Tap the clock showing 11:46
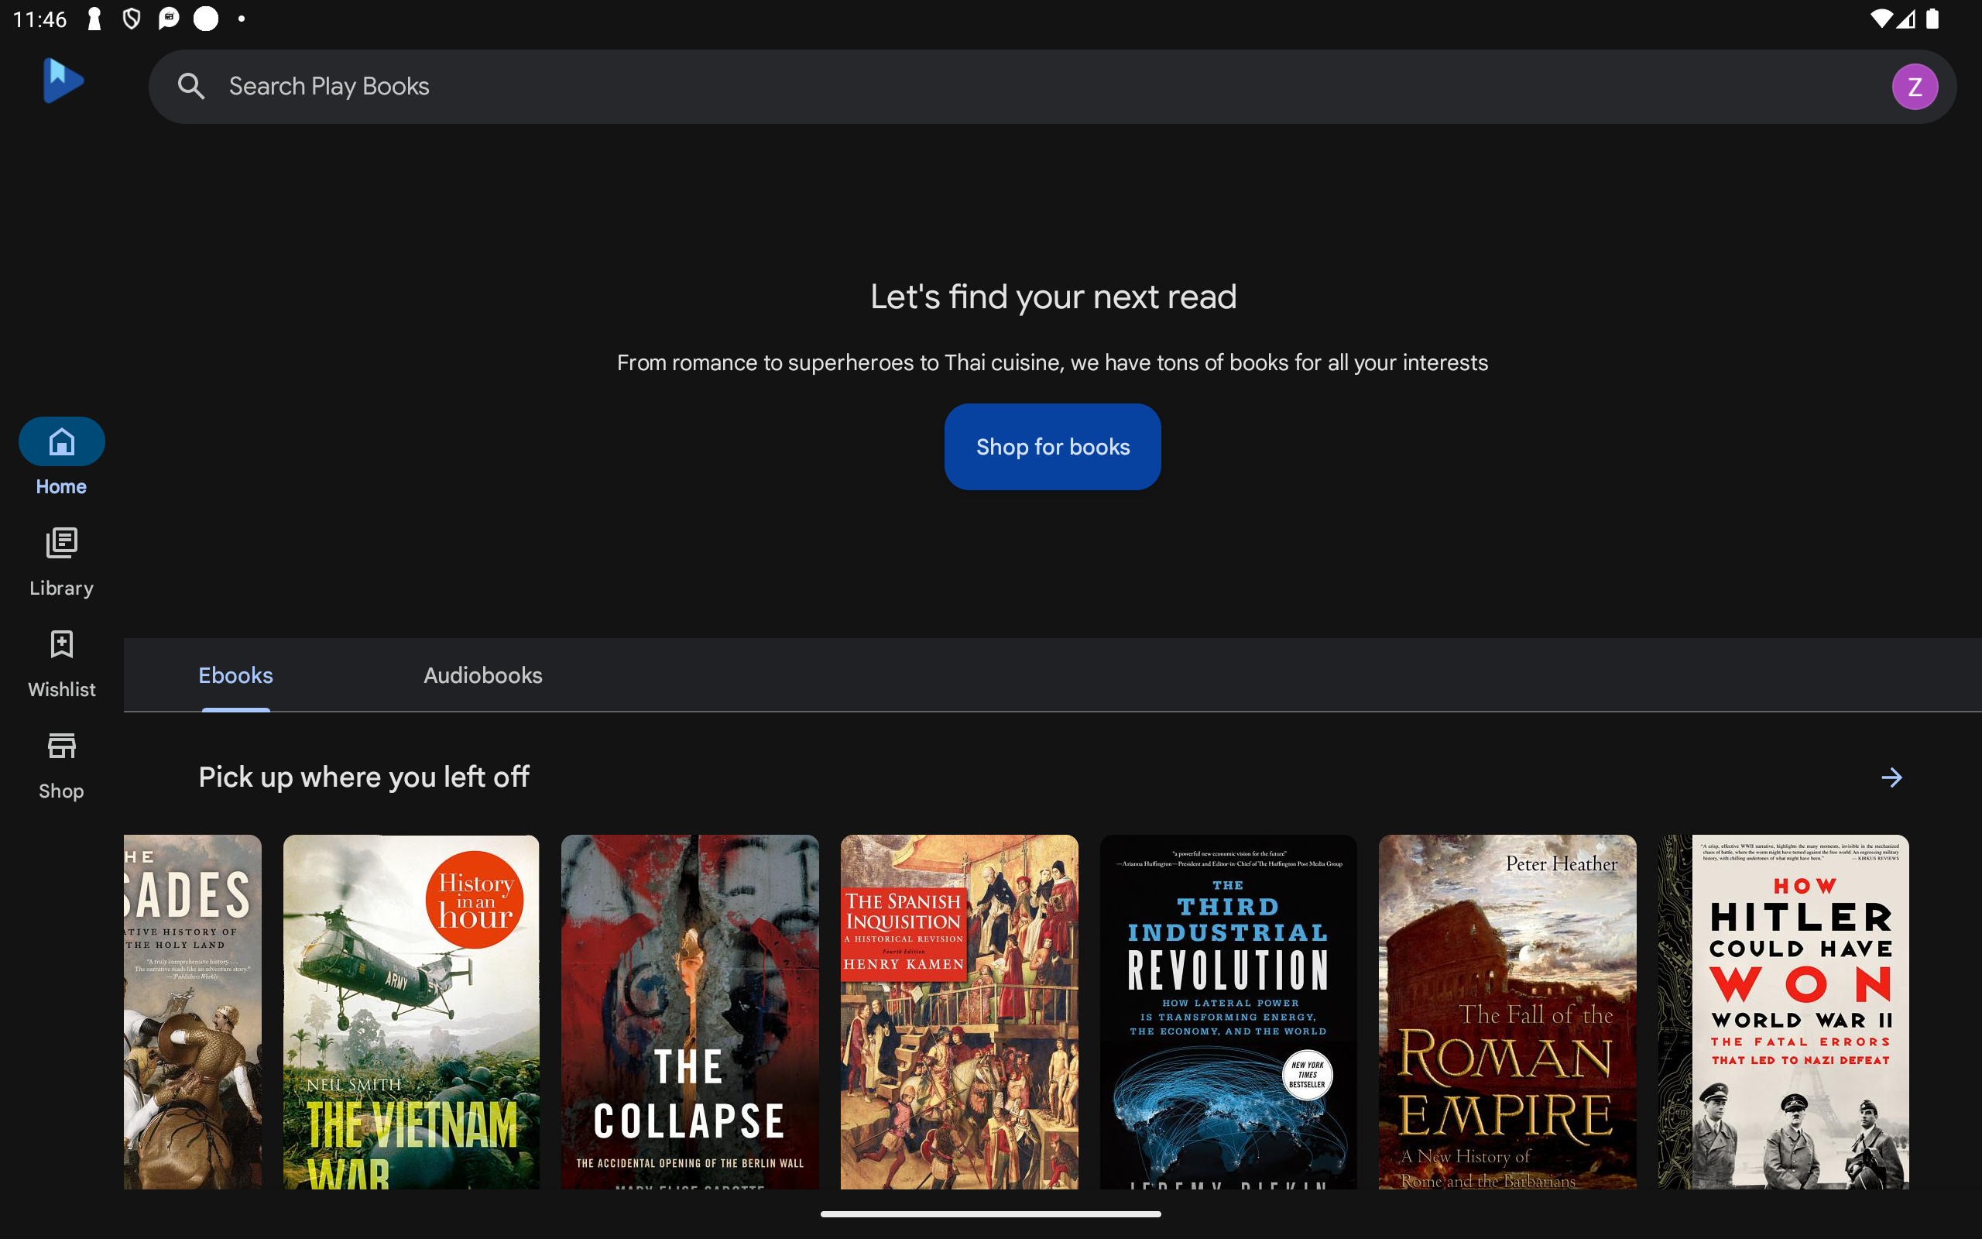 tap(39, 19)
